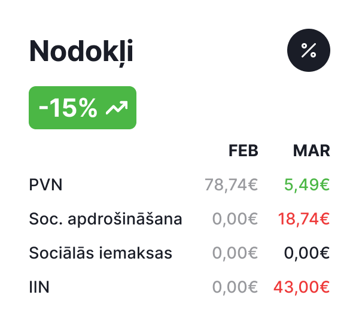Select the IIN row label
Viewport: 359px width, 325px height.
pyautogui.click(x=39, y=287)
